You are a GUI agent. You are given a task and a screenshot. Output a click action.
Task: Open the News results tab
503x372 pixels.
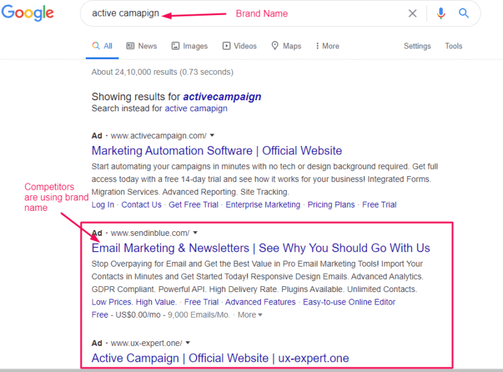click(x=141, y=46)
